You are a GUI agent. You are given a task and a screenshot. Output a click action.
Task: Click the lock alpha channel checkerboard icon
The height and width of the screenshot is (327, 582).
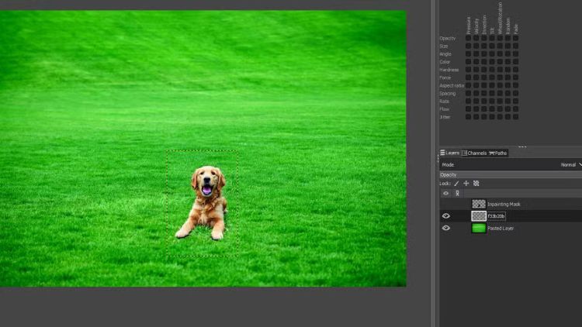click(x=476, y=184)
